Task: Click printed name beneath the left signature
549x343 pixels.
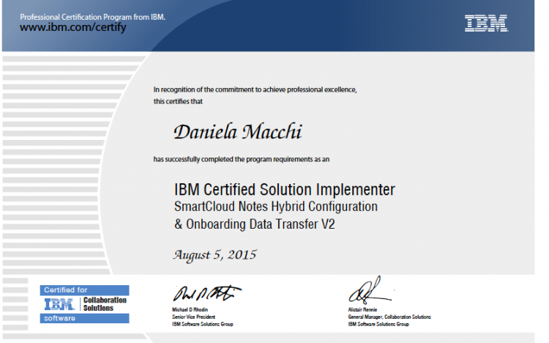Action: (190, 310)
